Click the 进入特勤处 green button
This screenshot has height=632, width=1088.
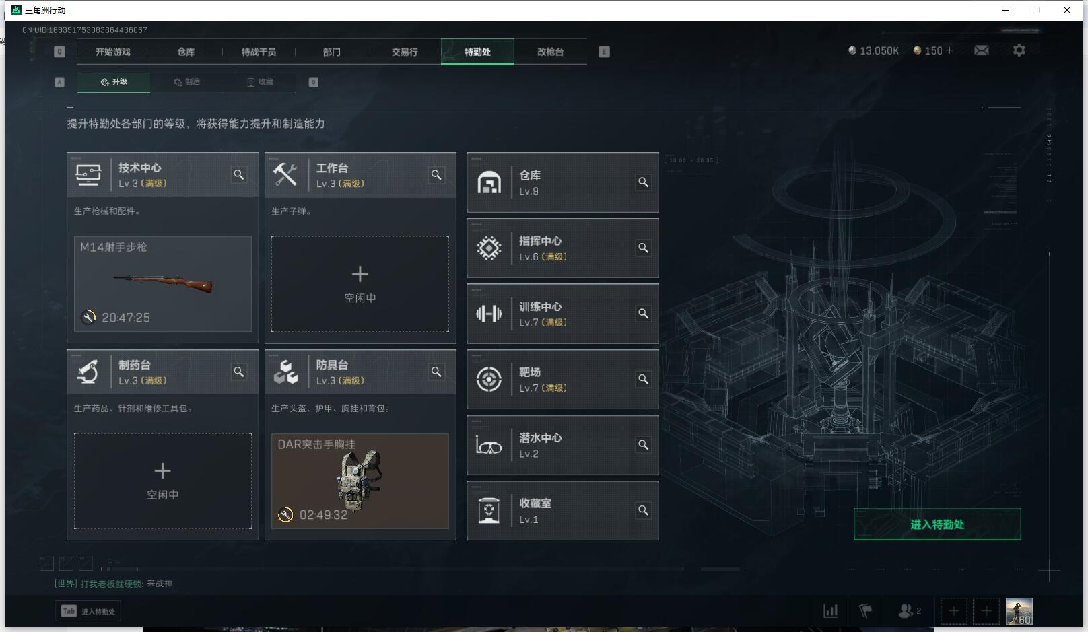click(x=937, y=524)
